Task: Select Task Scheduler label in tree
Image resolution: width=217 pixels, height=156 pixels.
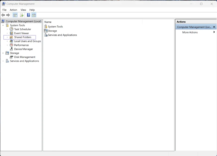Action: pos(23,29)
